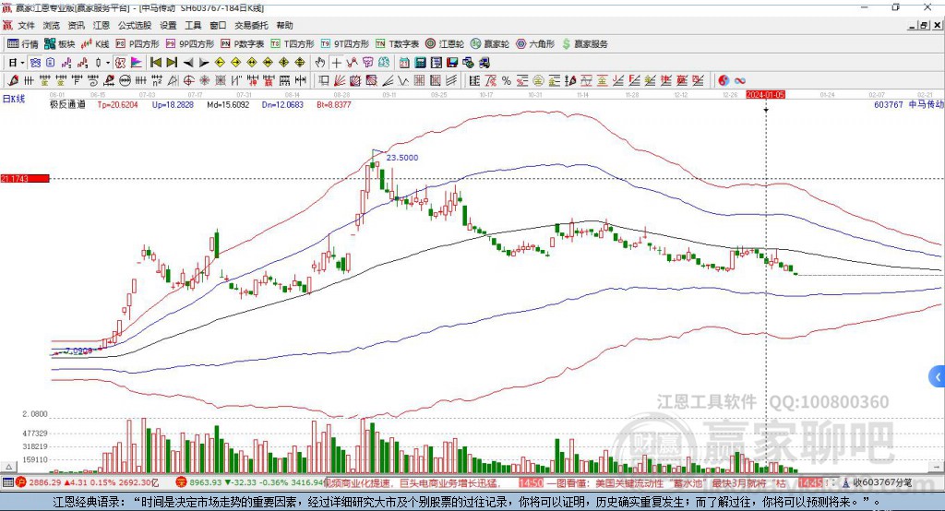Select the hand pan tool
This screenshot has width=945, height=511.
click(320, 63)
